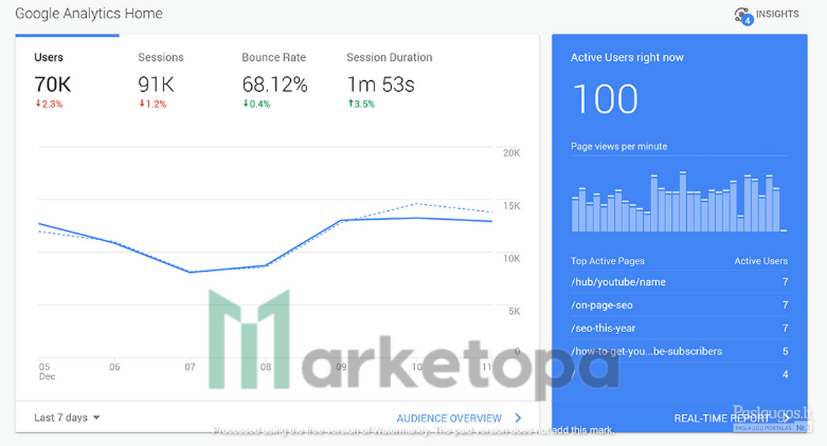
Task: Open the Last 7 days dropdown
Action: coord(67,417)
